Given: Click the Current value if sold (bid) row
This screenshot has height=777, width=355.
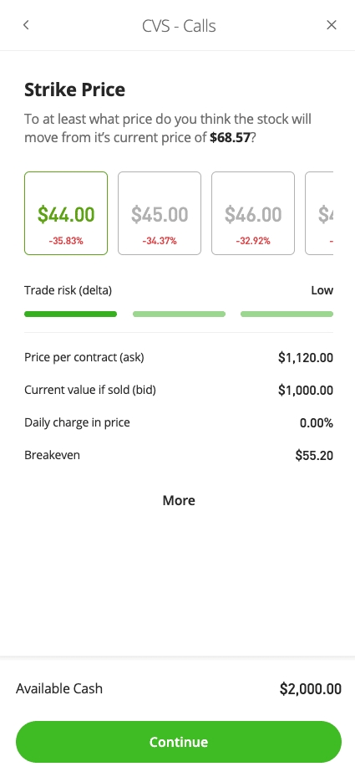Looking at the screenshot, I should 179,390.
